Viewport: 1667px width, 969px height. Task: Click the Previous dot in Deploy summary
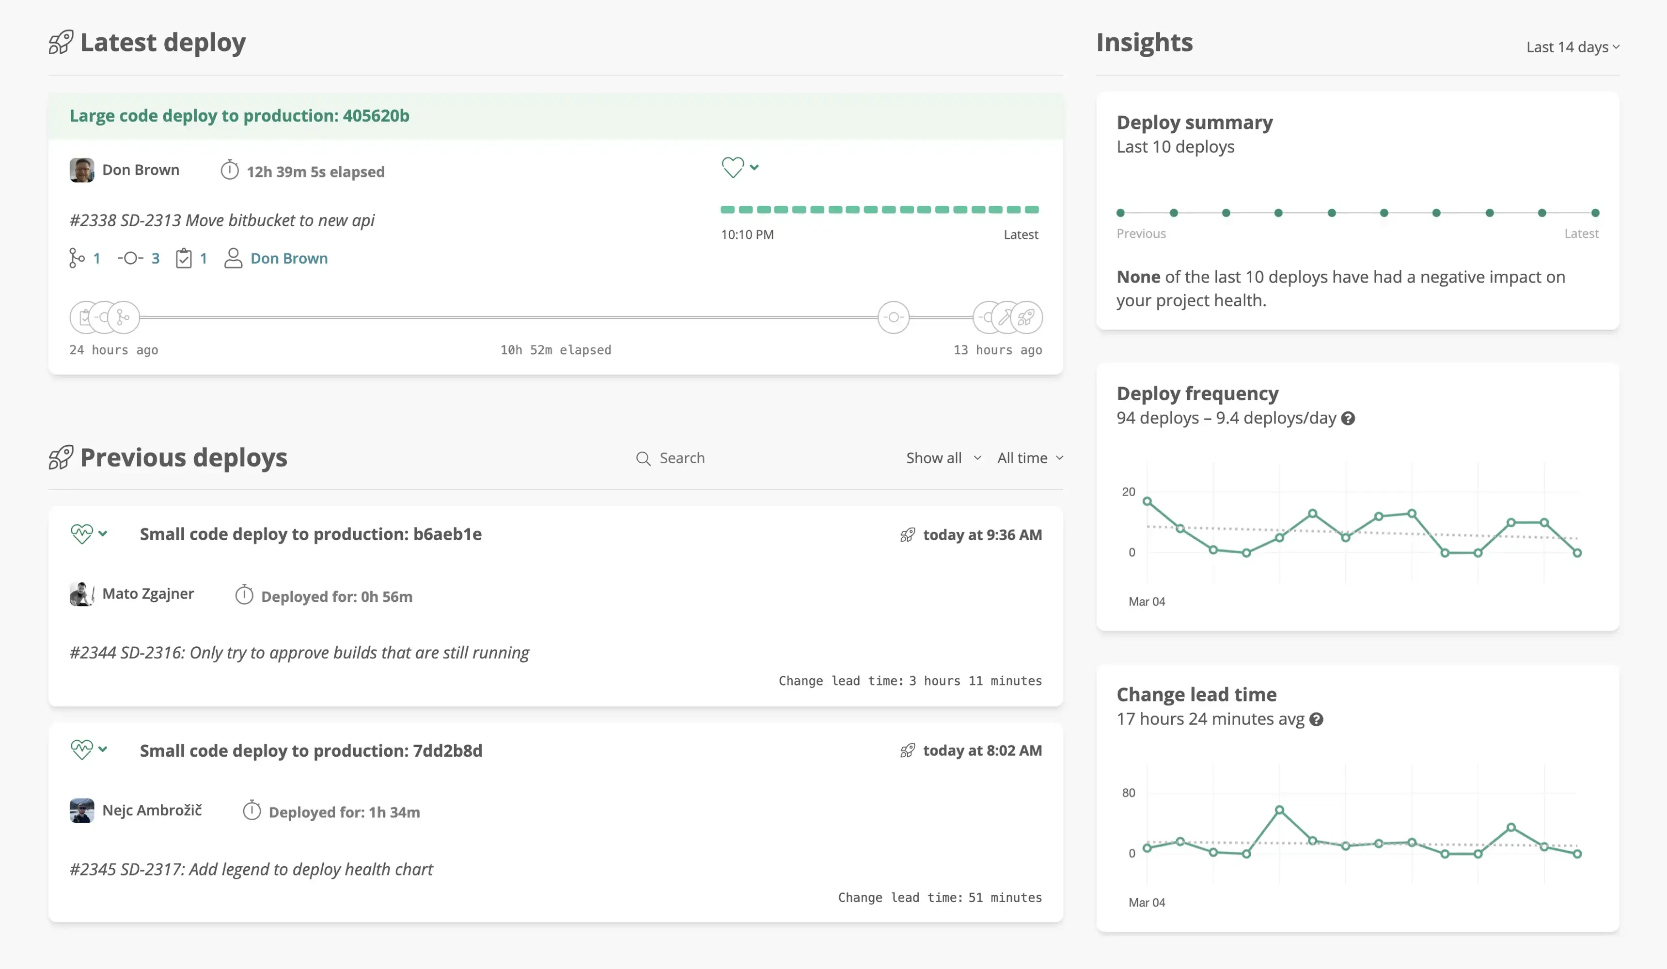click(x=1120, y=213)
